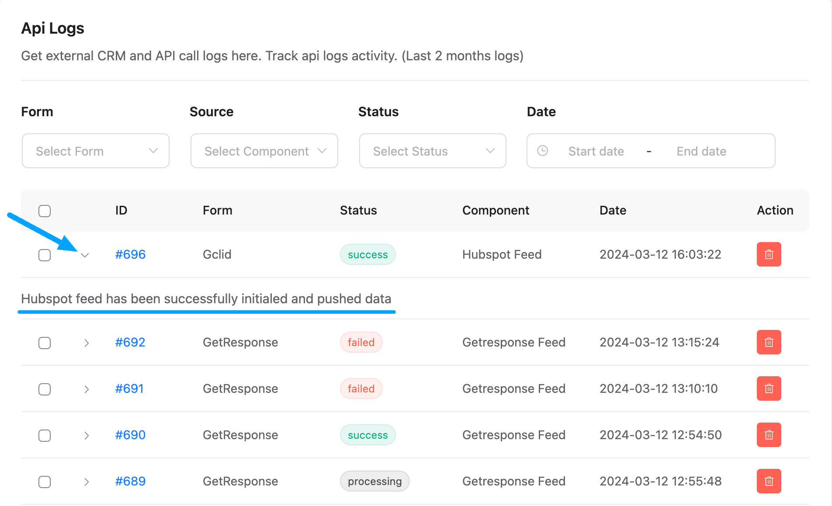Delete the #690 log row
The height and width of the screenshot is (506, 832).
coord(769,435)
